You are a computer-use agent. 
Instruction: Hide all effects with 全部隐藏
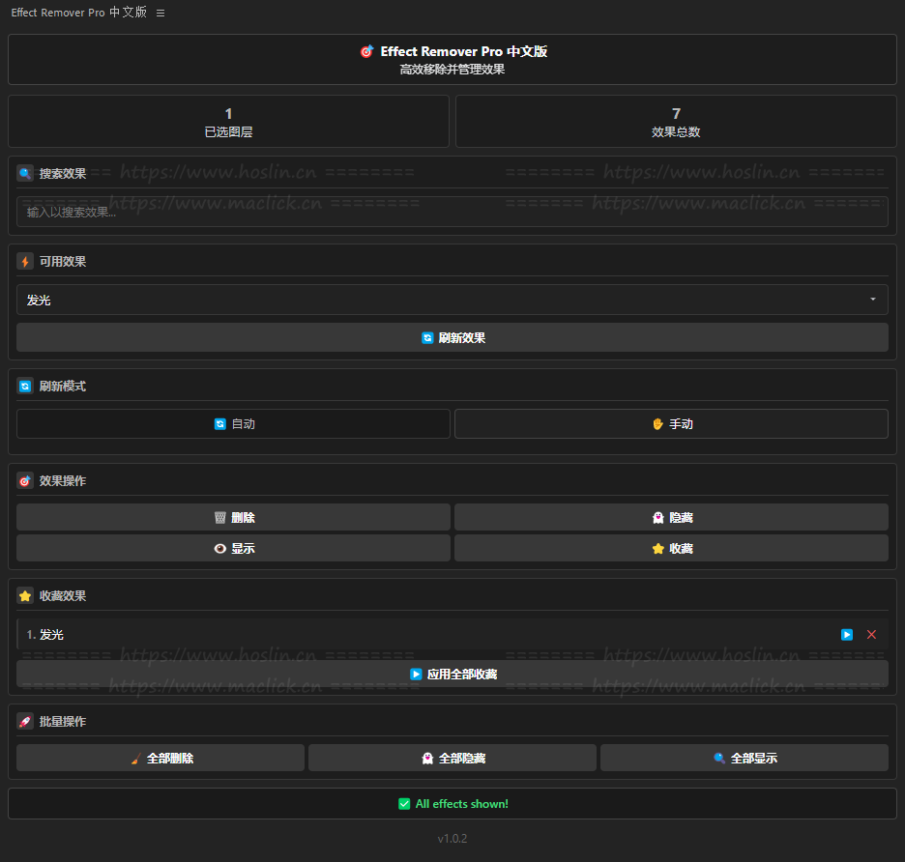452,759
